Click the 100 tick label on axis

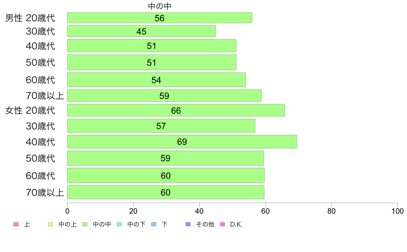[397, 211]
